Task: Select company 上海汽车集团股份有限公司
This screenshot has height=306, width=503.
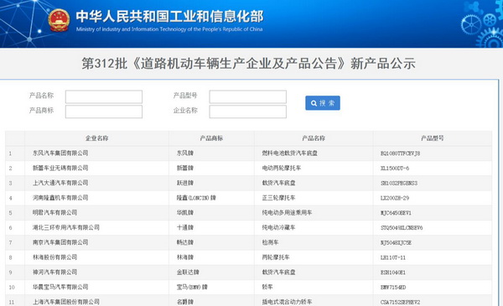Action: pyautogui.click(x=66, y=302)
